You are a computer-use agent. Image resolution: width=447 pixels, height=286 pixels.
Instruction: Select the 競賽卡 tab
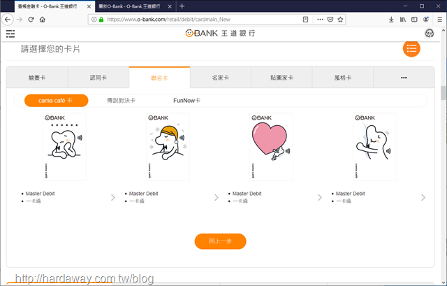(x=37, y=78)
